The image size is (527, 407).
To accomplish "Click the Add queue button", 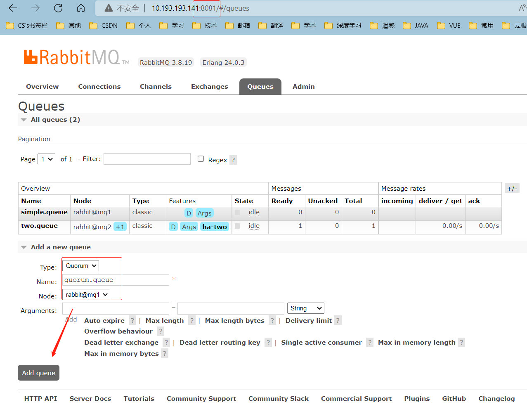I will (x=39, y=373).
